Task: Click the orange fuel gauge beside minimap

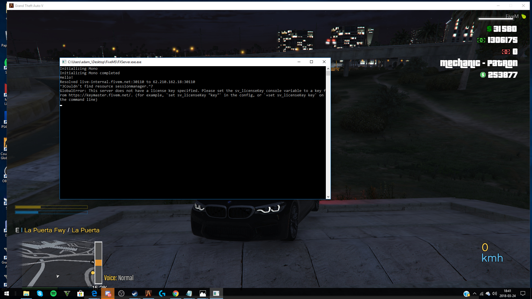Action: (x=98, y=262)
